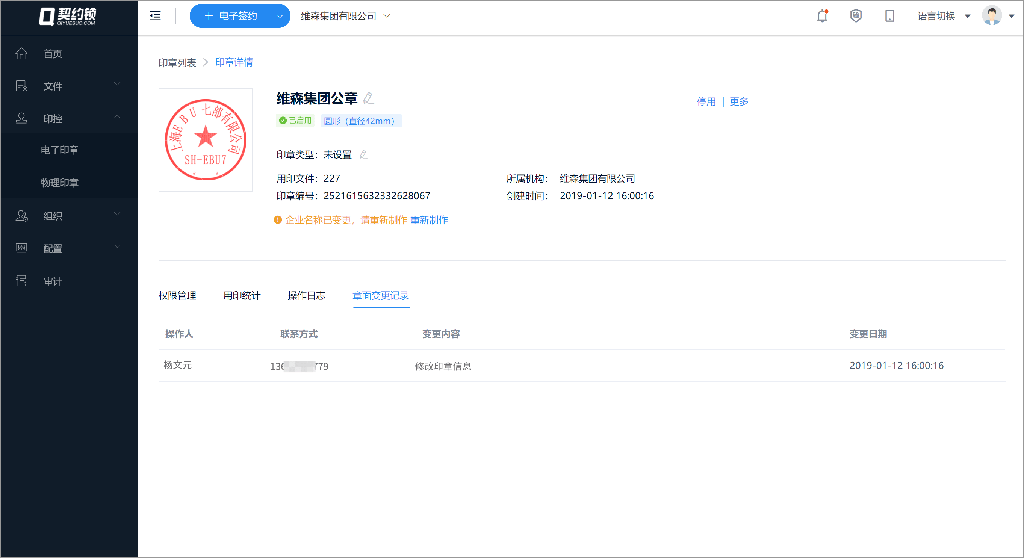
Task: Go to 首页 home in sidebar
Action: point(53,54)
